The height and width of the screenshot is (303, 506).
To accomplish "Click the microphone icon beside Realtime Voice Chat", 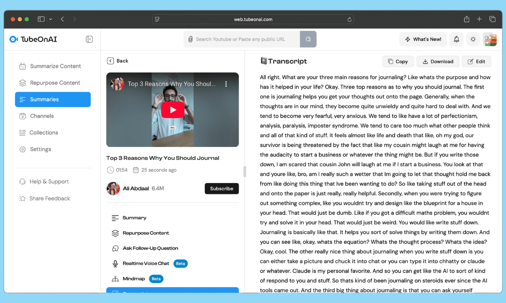I will [x=115, y=264].
